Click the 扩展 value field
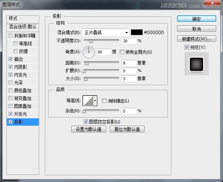The height and width of the screenshot is (182, 223). (x=129, y=71)
